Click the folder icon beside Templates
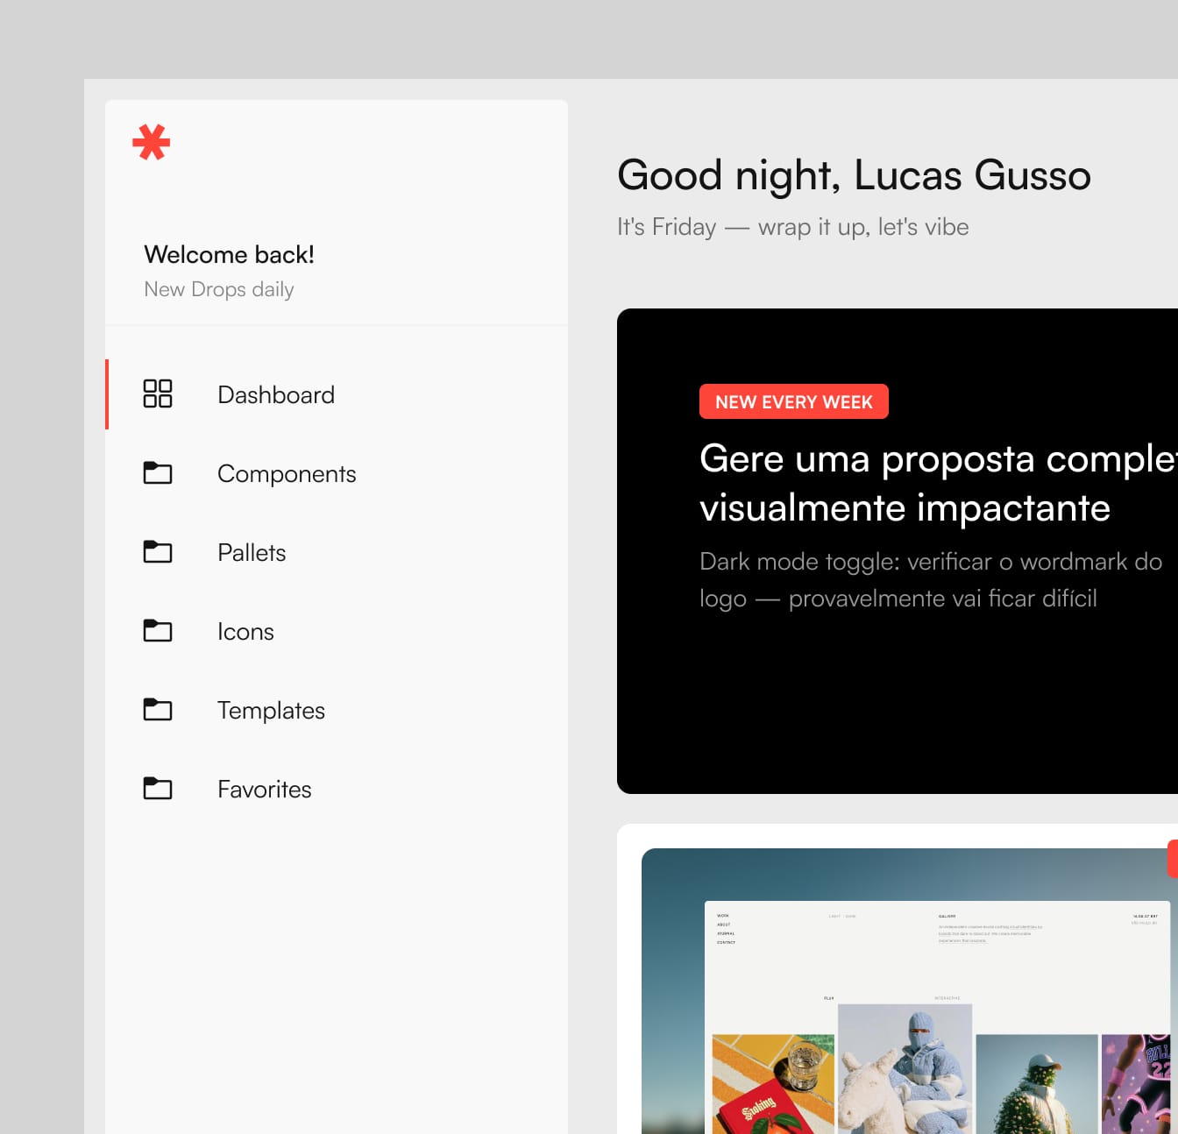This screenshot has width=1178, height=1134. point(158,709)
